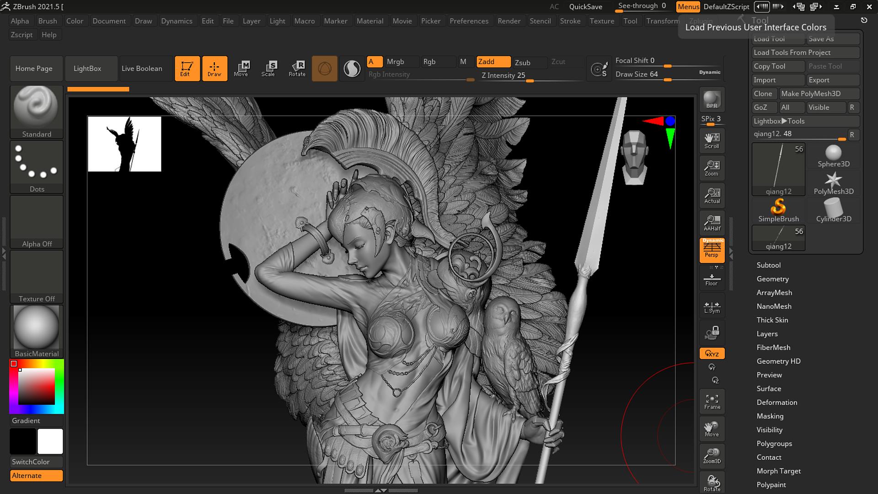Expand the NanoMesh section
This screenshot has width=878, height=494.
774,306
